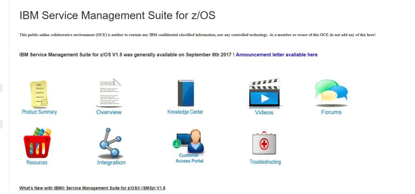
Task: Click the Troubleshooting first aid kit icon
Action: coord(264,143)
